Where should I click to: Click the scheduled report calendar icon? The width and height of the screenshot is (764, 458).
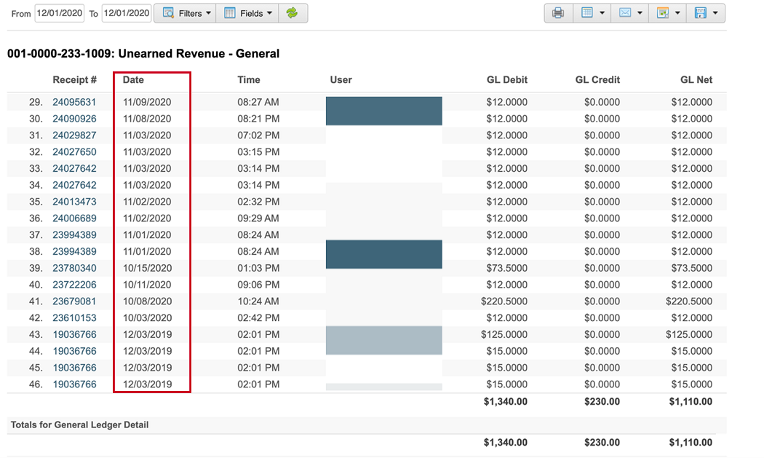point(663,13)
